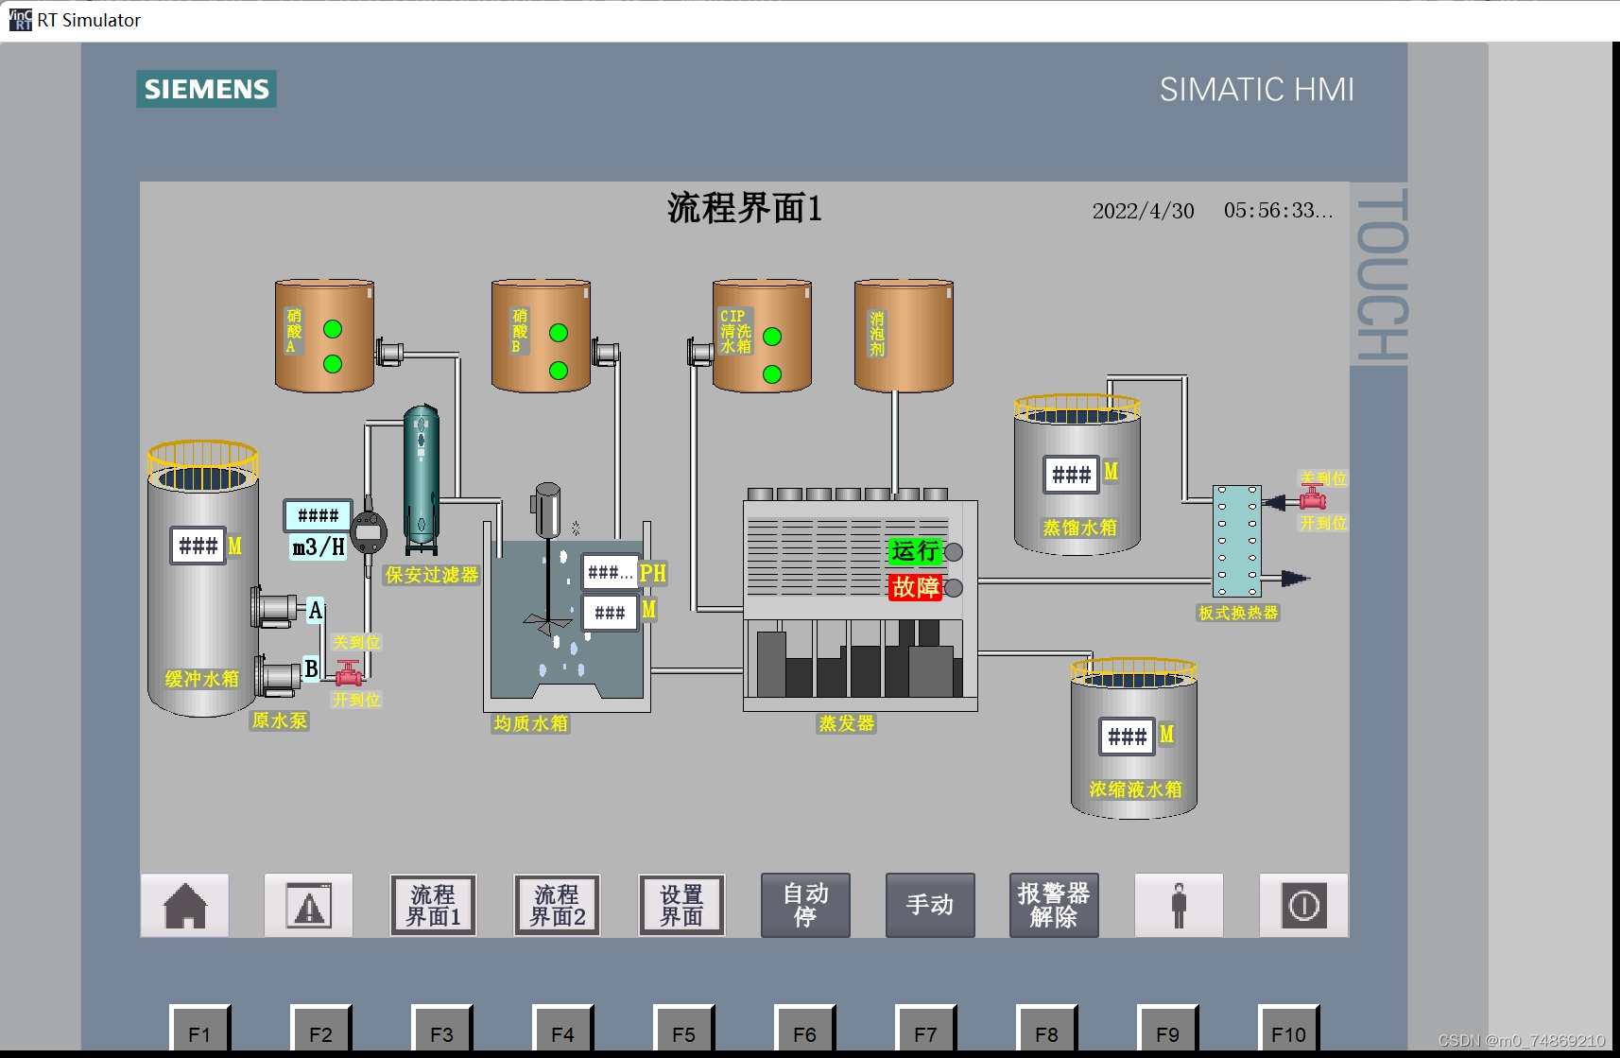Click the F3 function key

pos(441,1028)
